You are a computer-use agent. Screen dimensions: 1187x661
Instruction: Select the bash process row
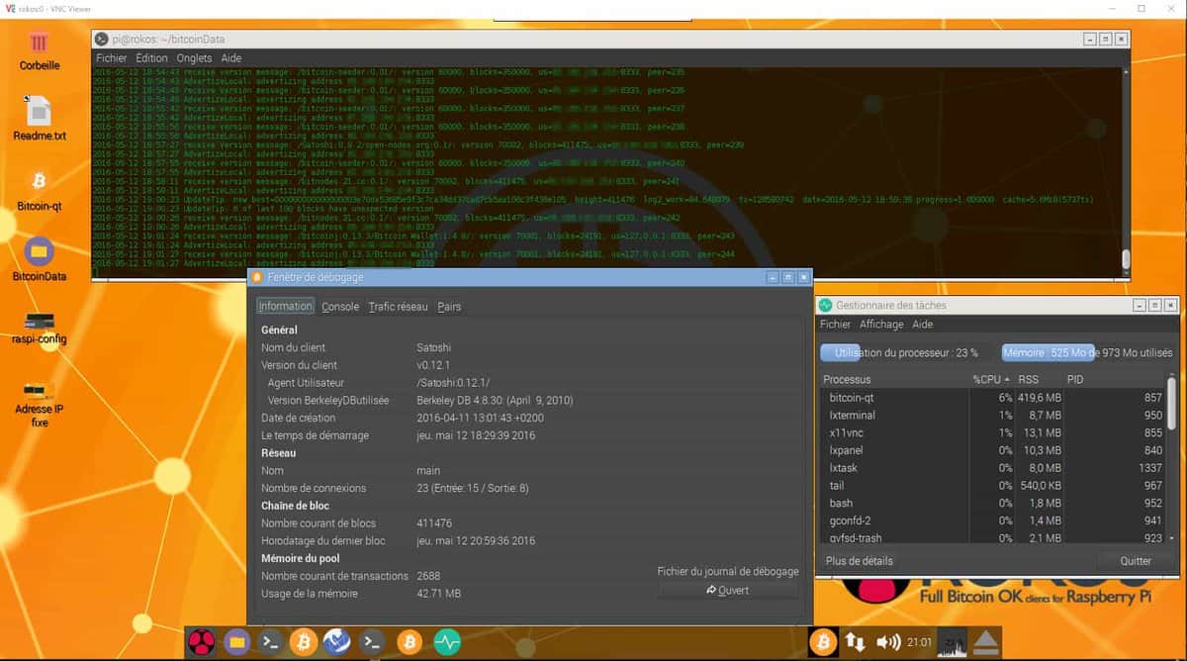point(992,503)
